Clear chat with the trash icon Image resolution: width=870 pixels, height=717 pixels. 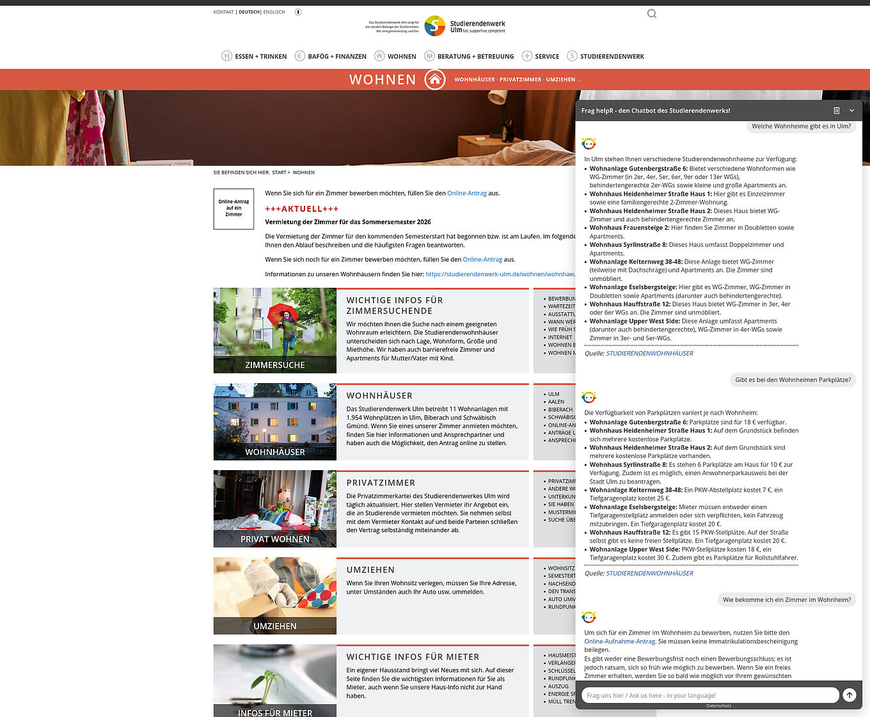836,111
